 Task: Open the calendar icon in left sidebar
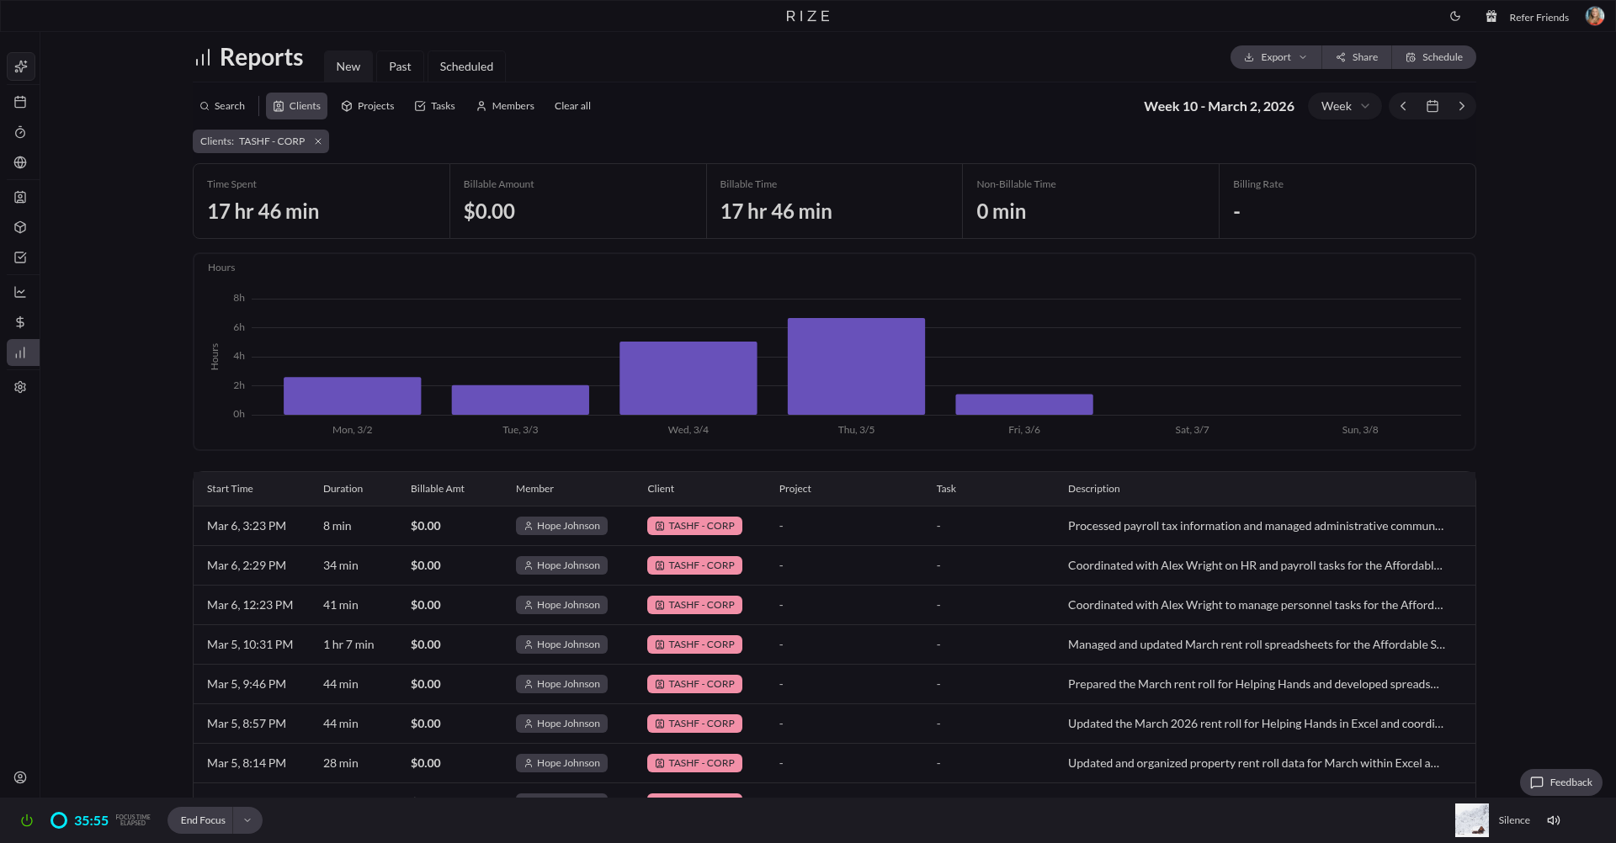tap(20, 102)
